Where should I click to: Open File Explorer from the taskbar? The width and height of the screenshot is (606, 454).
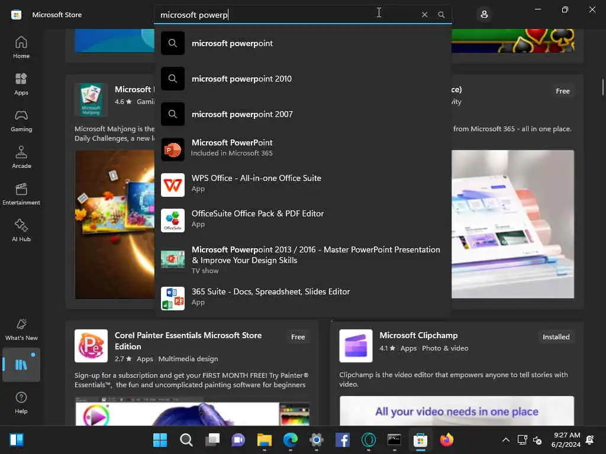pyautogui.click(x=265, y=440)
